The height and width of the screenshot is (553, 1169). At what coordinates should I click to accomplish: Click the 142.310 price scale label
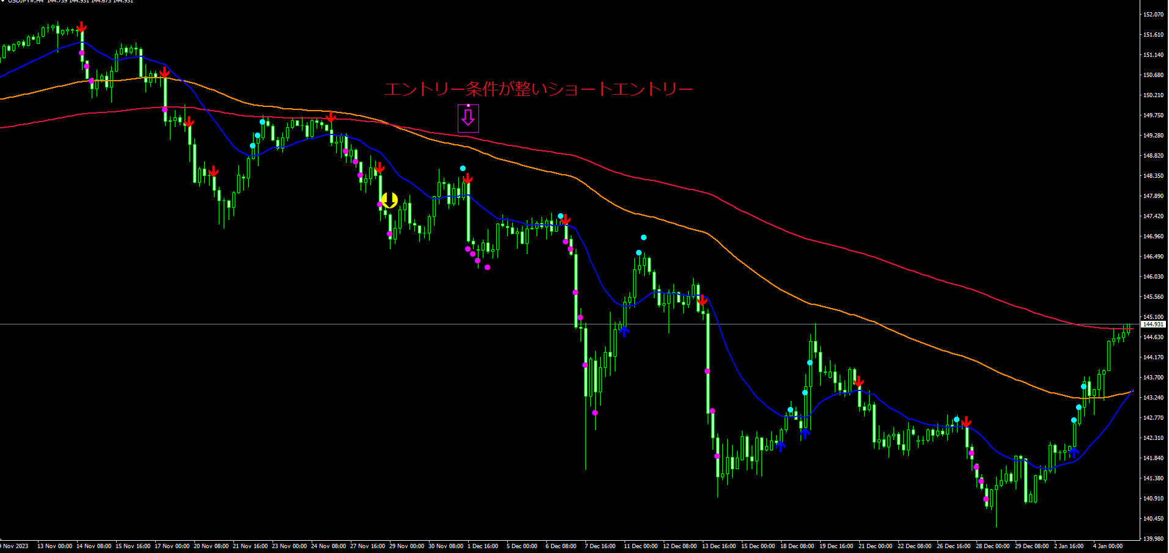[x=1153, y=438]
